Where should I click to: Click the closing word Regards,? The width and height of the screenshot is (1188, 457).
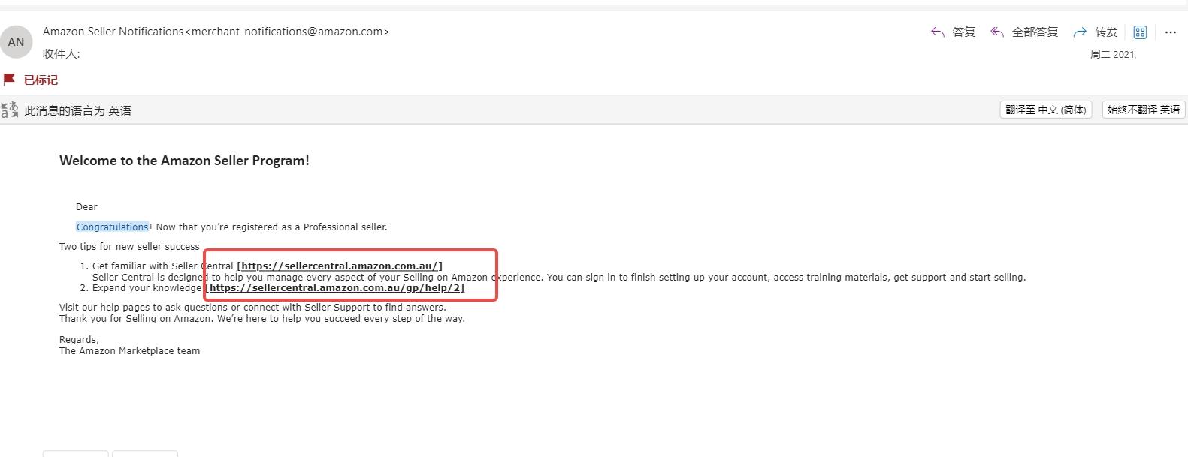79,340
